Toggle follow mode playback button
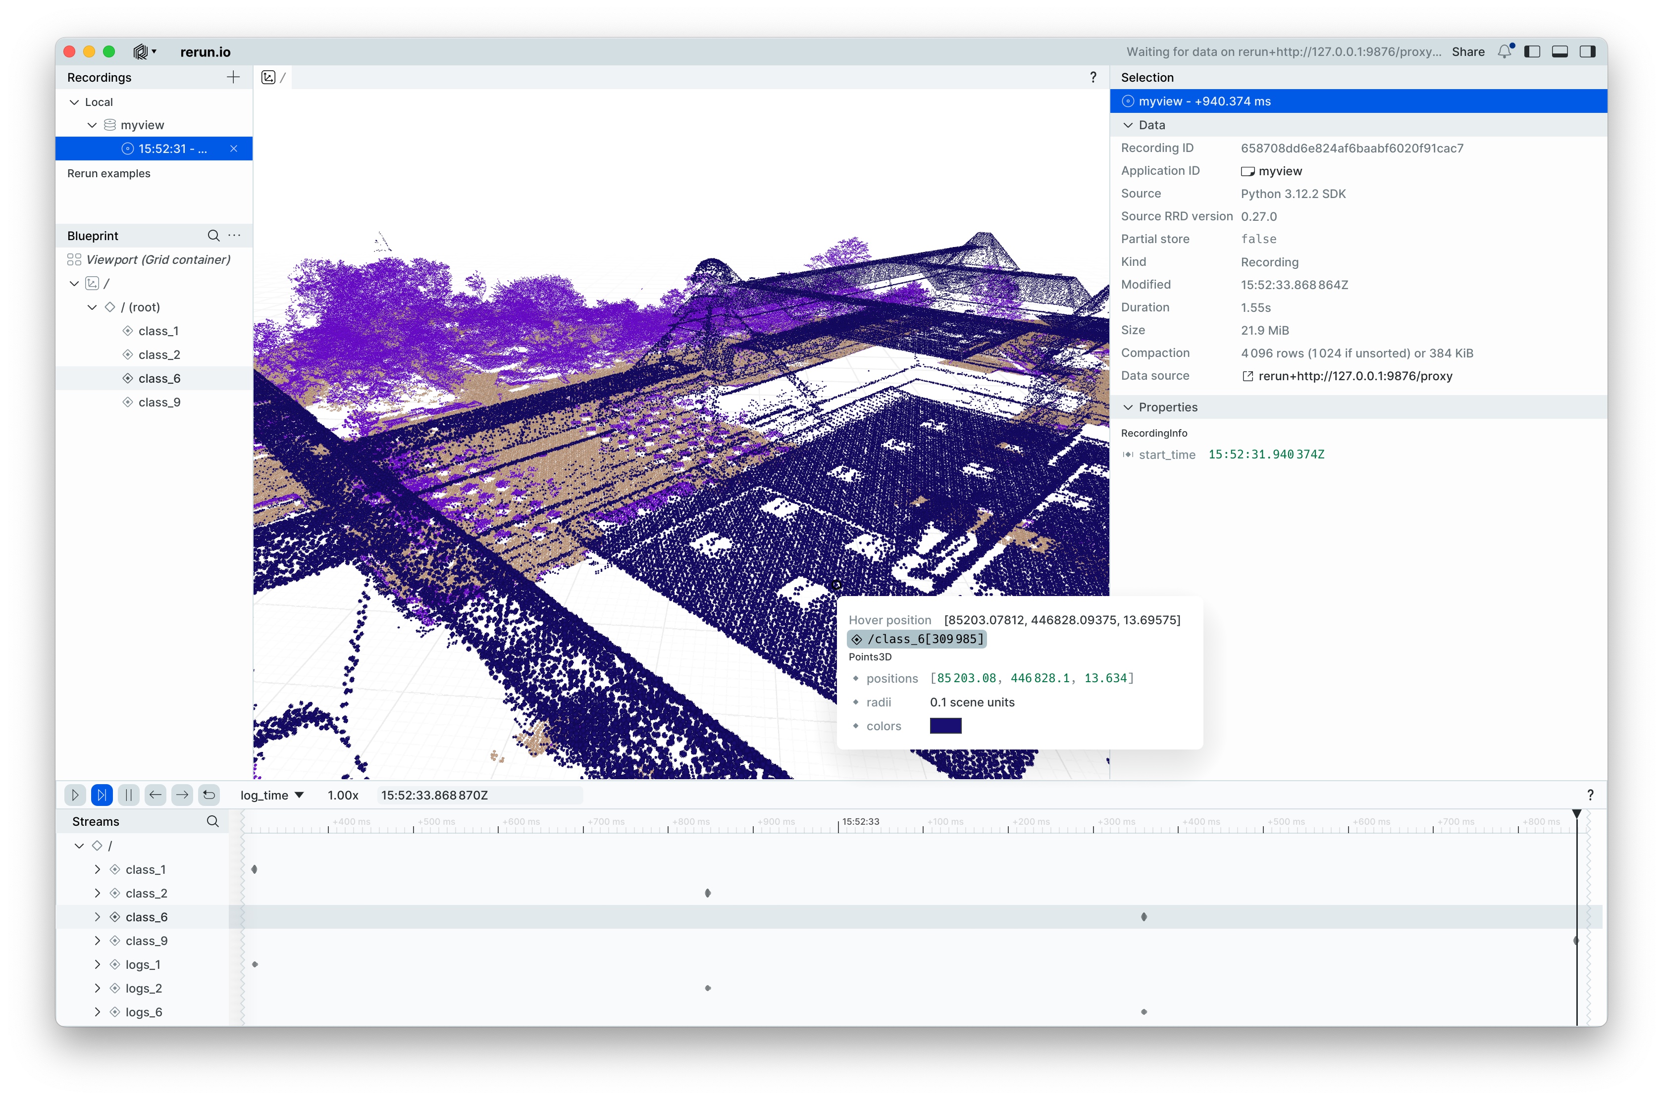1663x1100 pixels. click(x=102, y=795)
